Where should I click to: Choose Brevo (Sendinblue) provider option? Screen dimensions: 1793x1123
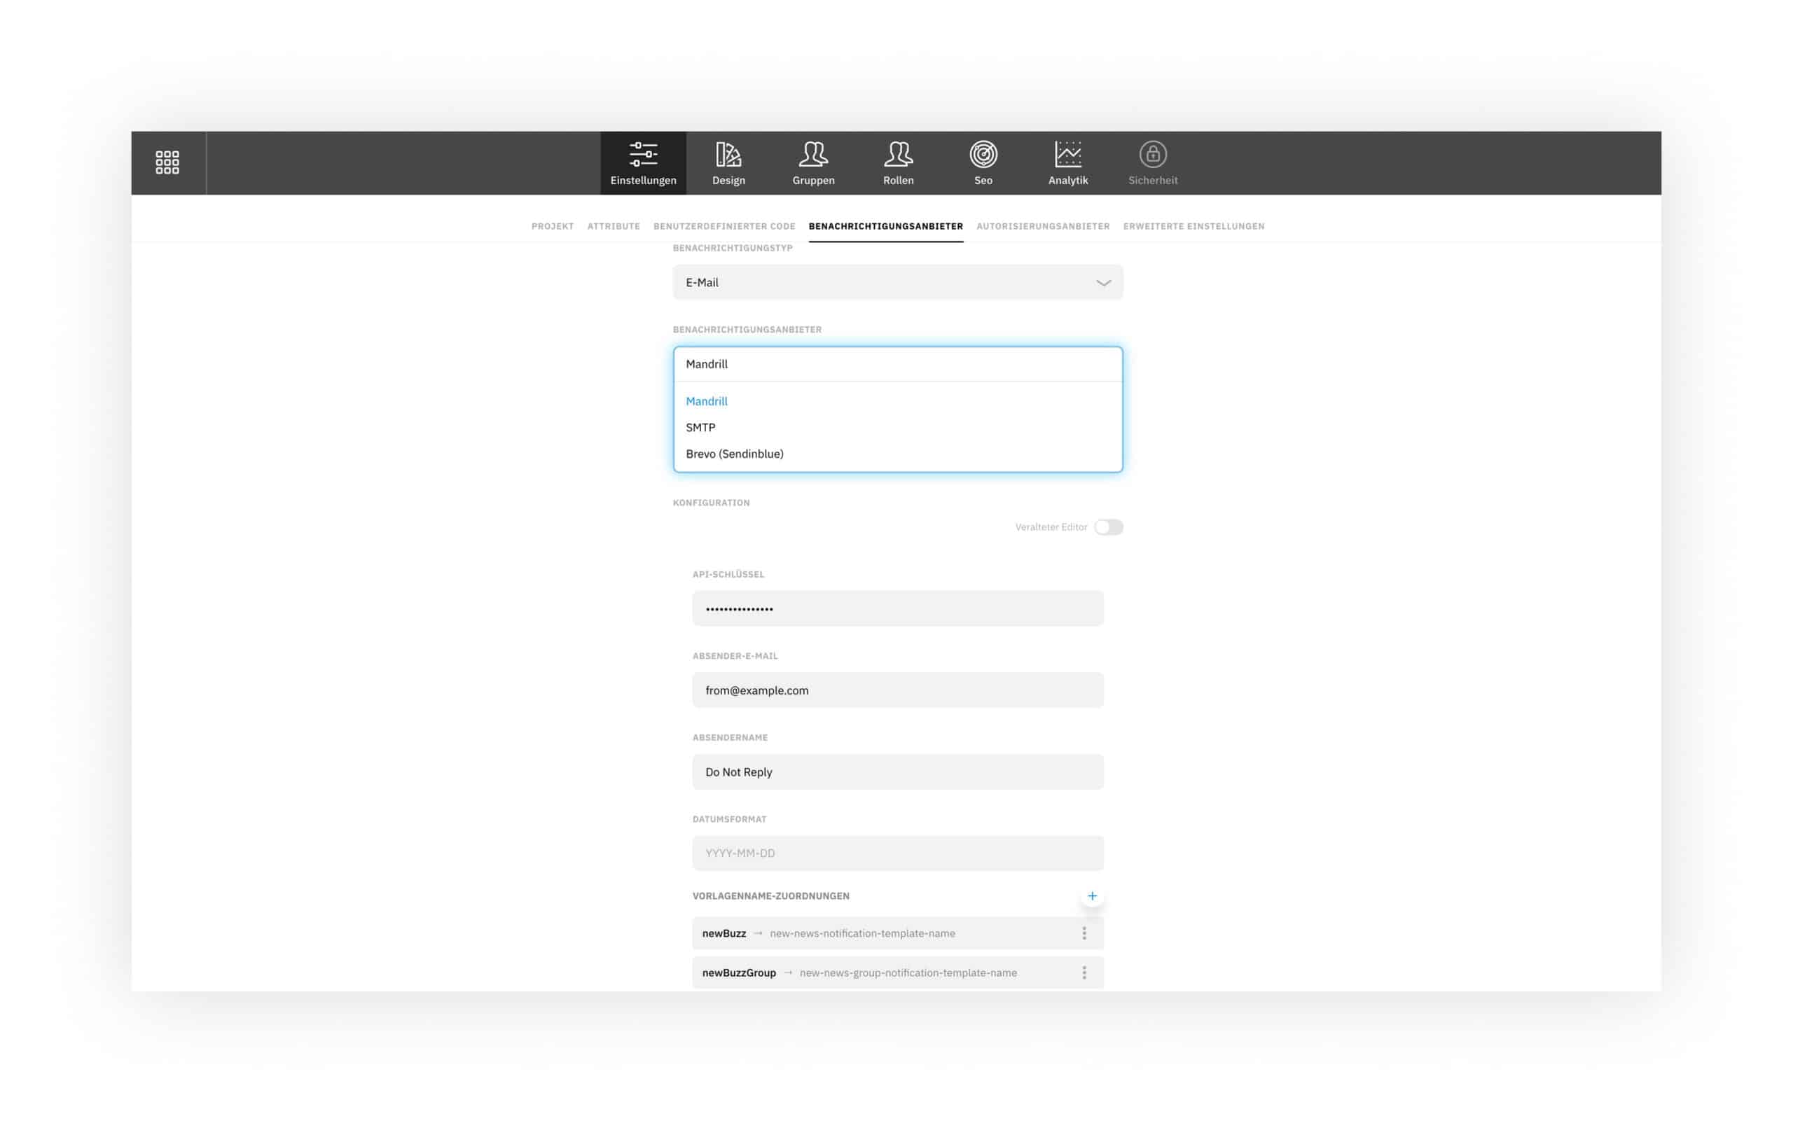734,454
